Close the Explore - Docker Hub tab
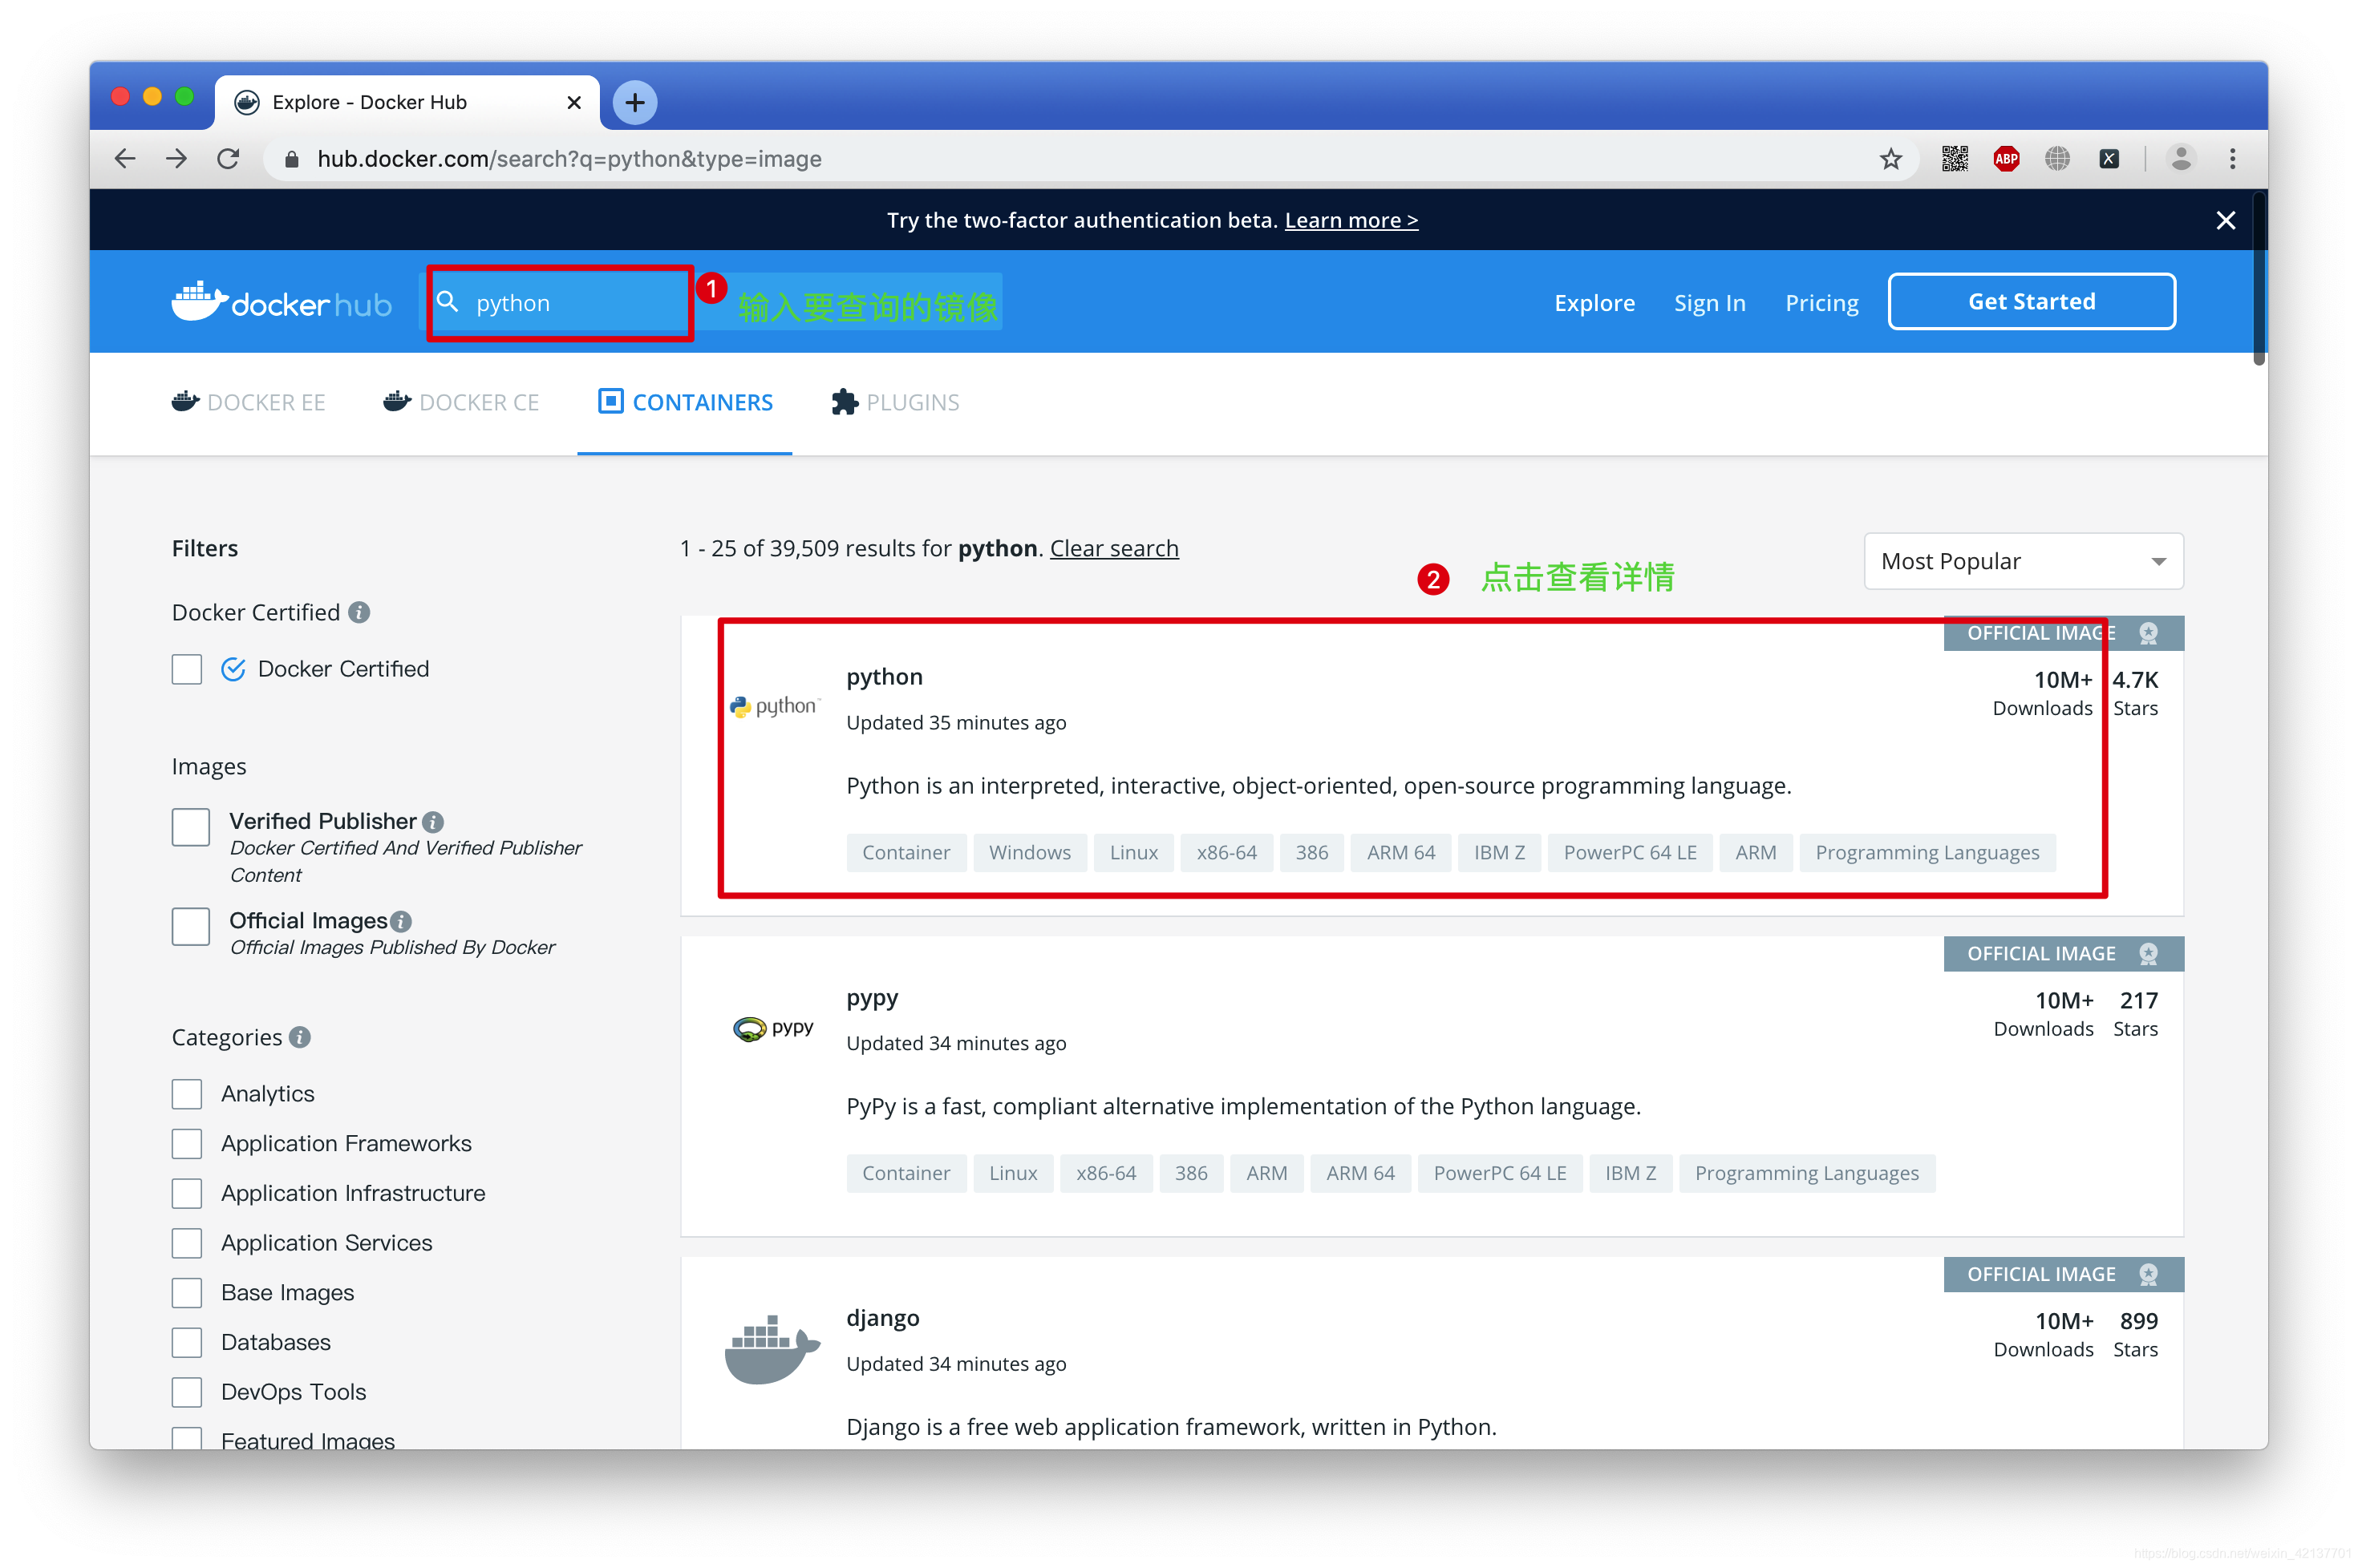2358x1568 pixels. [574, 102]
